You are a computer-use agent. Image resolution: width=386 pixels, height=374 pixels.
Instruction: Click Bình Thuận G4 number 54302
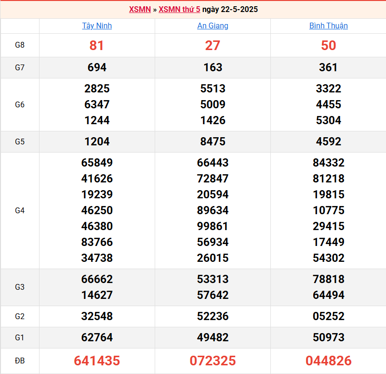(328, 258)
